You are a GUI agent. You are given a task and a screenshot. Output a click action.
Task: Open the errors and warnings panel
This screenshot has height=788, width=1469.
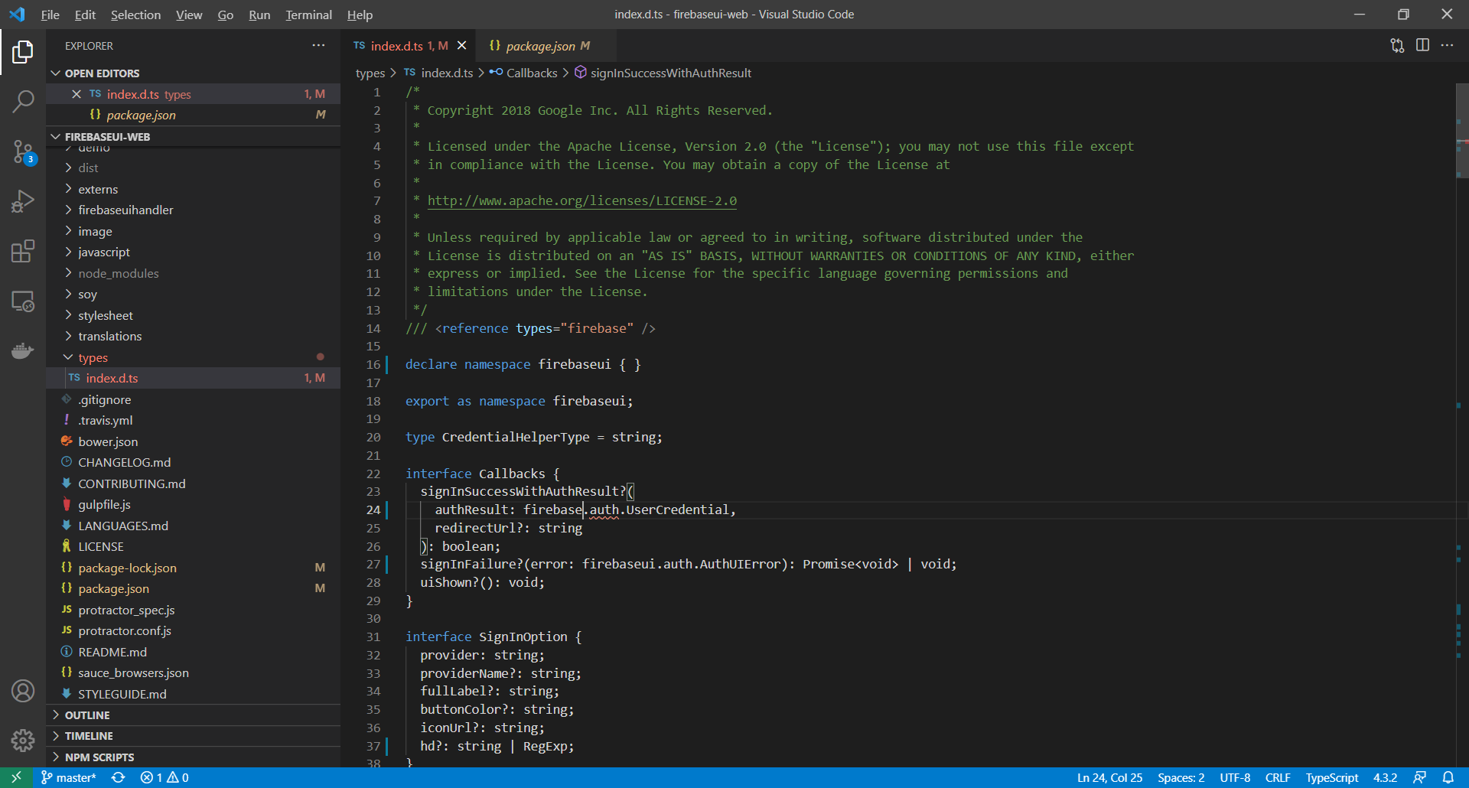point(164,777)
